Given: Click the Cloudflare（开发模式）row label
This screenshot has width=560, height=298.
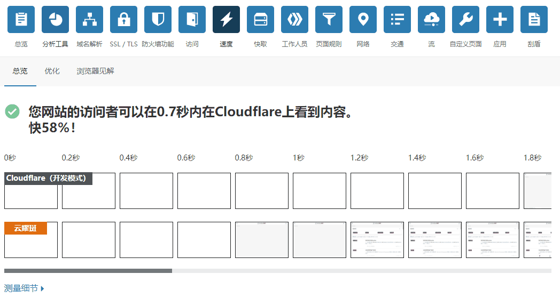Looking at the screenshot, I should pyautogui.click(x=48, y=178).
